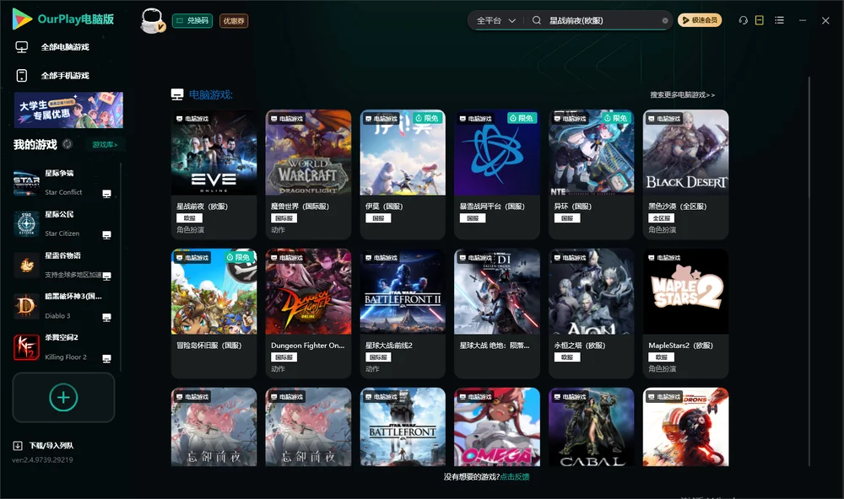The width and height of the screenshot is (844, 499).
Task: Select 星际公民 Star Citizen in my games
Action: click(63, 224)
